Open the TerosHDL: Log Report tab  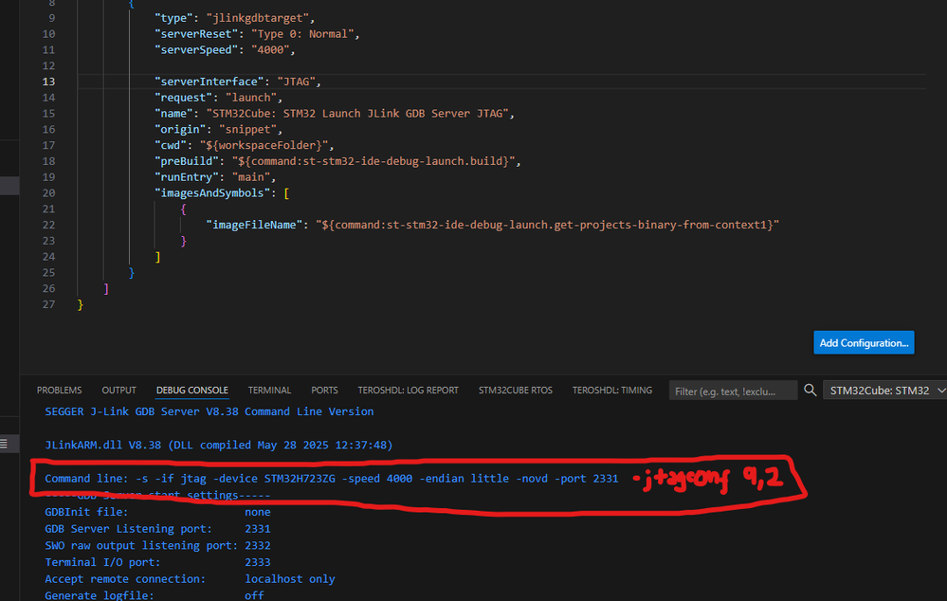[x=409, y=391]
